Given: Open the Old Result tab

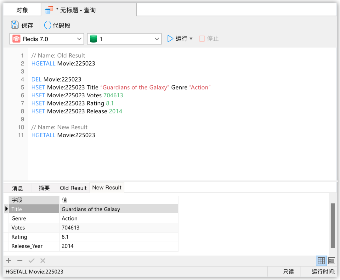Looking at the screenshot, I should click(73, 188).
